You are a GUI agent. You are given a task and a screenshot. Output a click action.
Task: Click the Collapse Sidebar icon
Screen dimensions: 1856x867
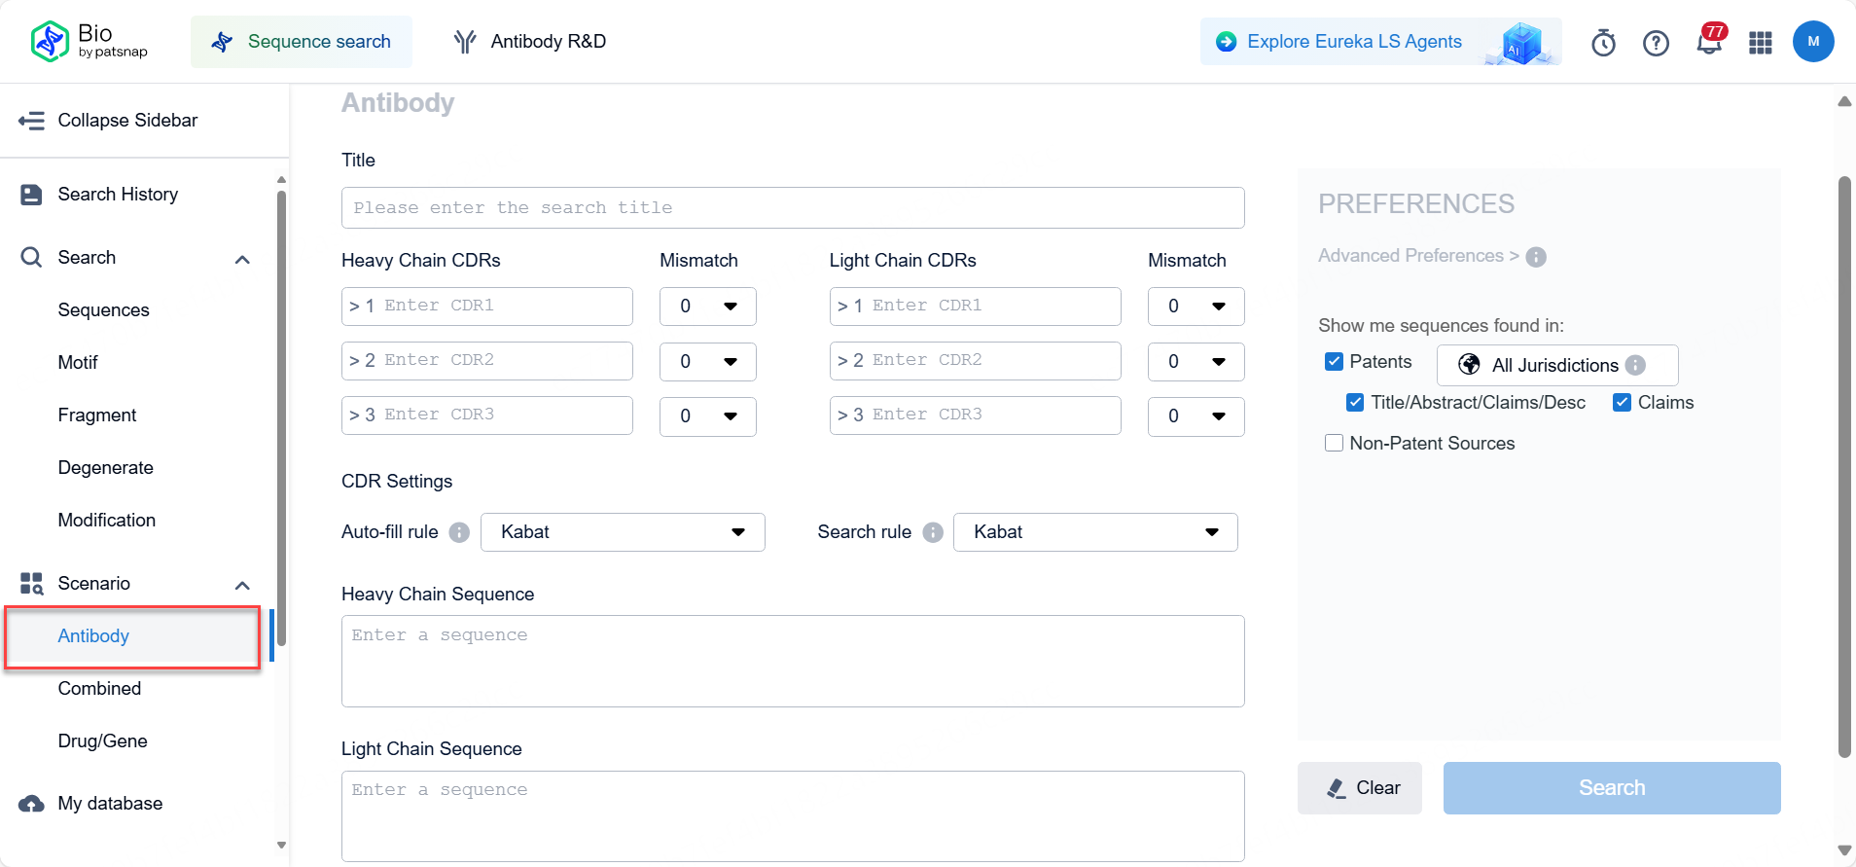[x=32, y=121]
